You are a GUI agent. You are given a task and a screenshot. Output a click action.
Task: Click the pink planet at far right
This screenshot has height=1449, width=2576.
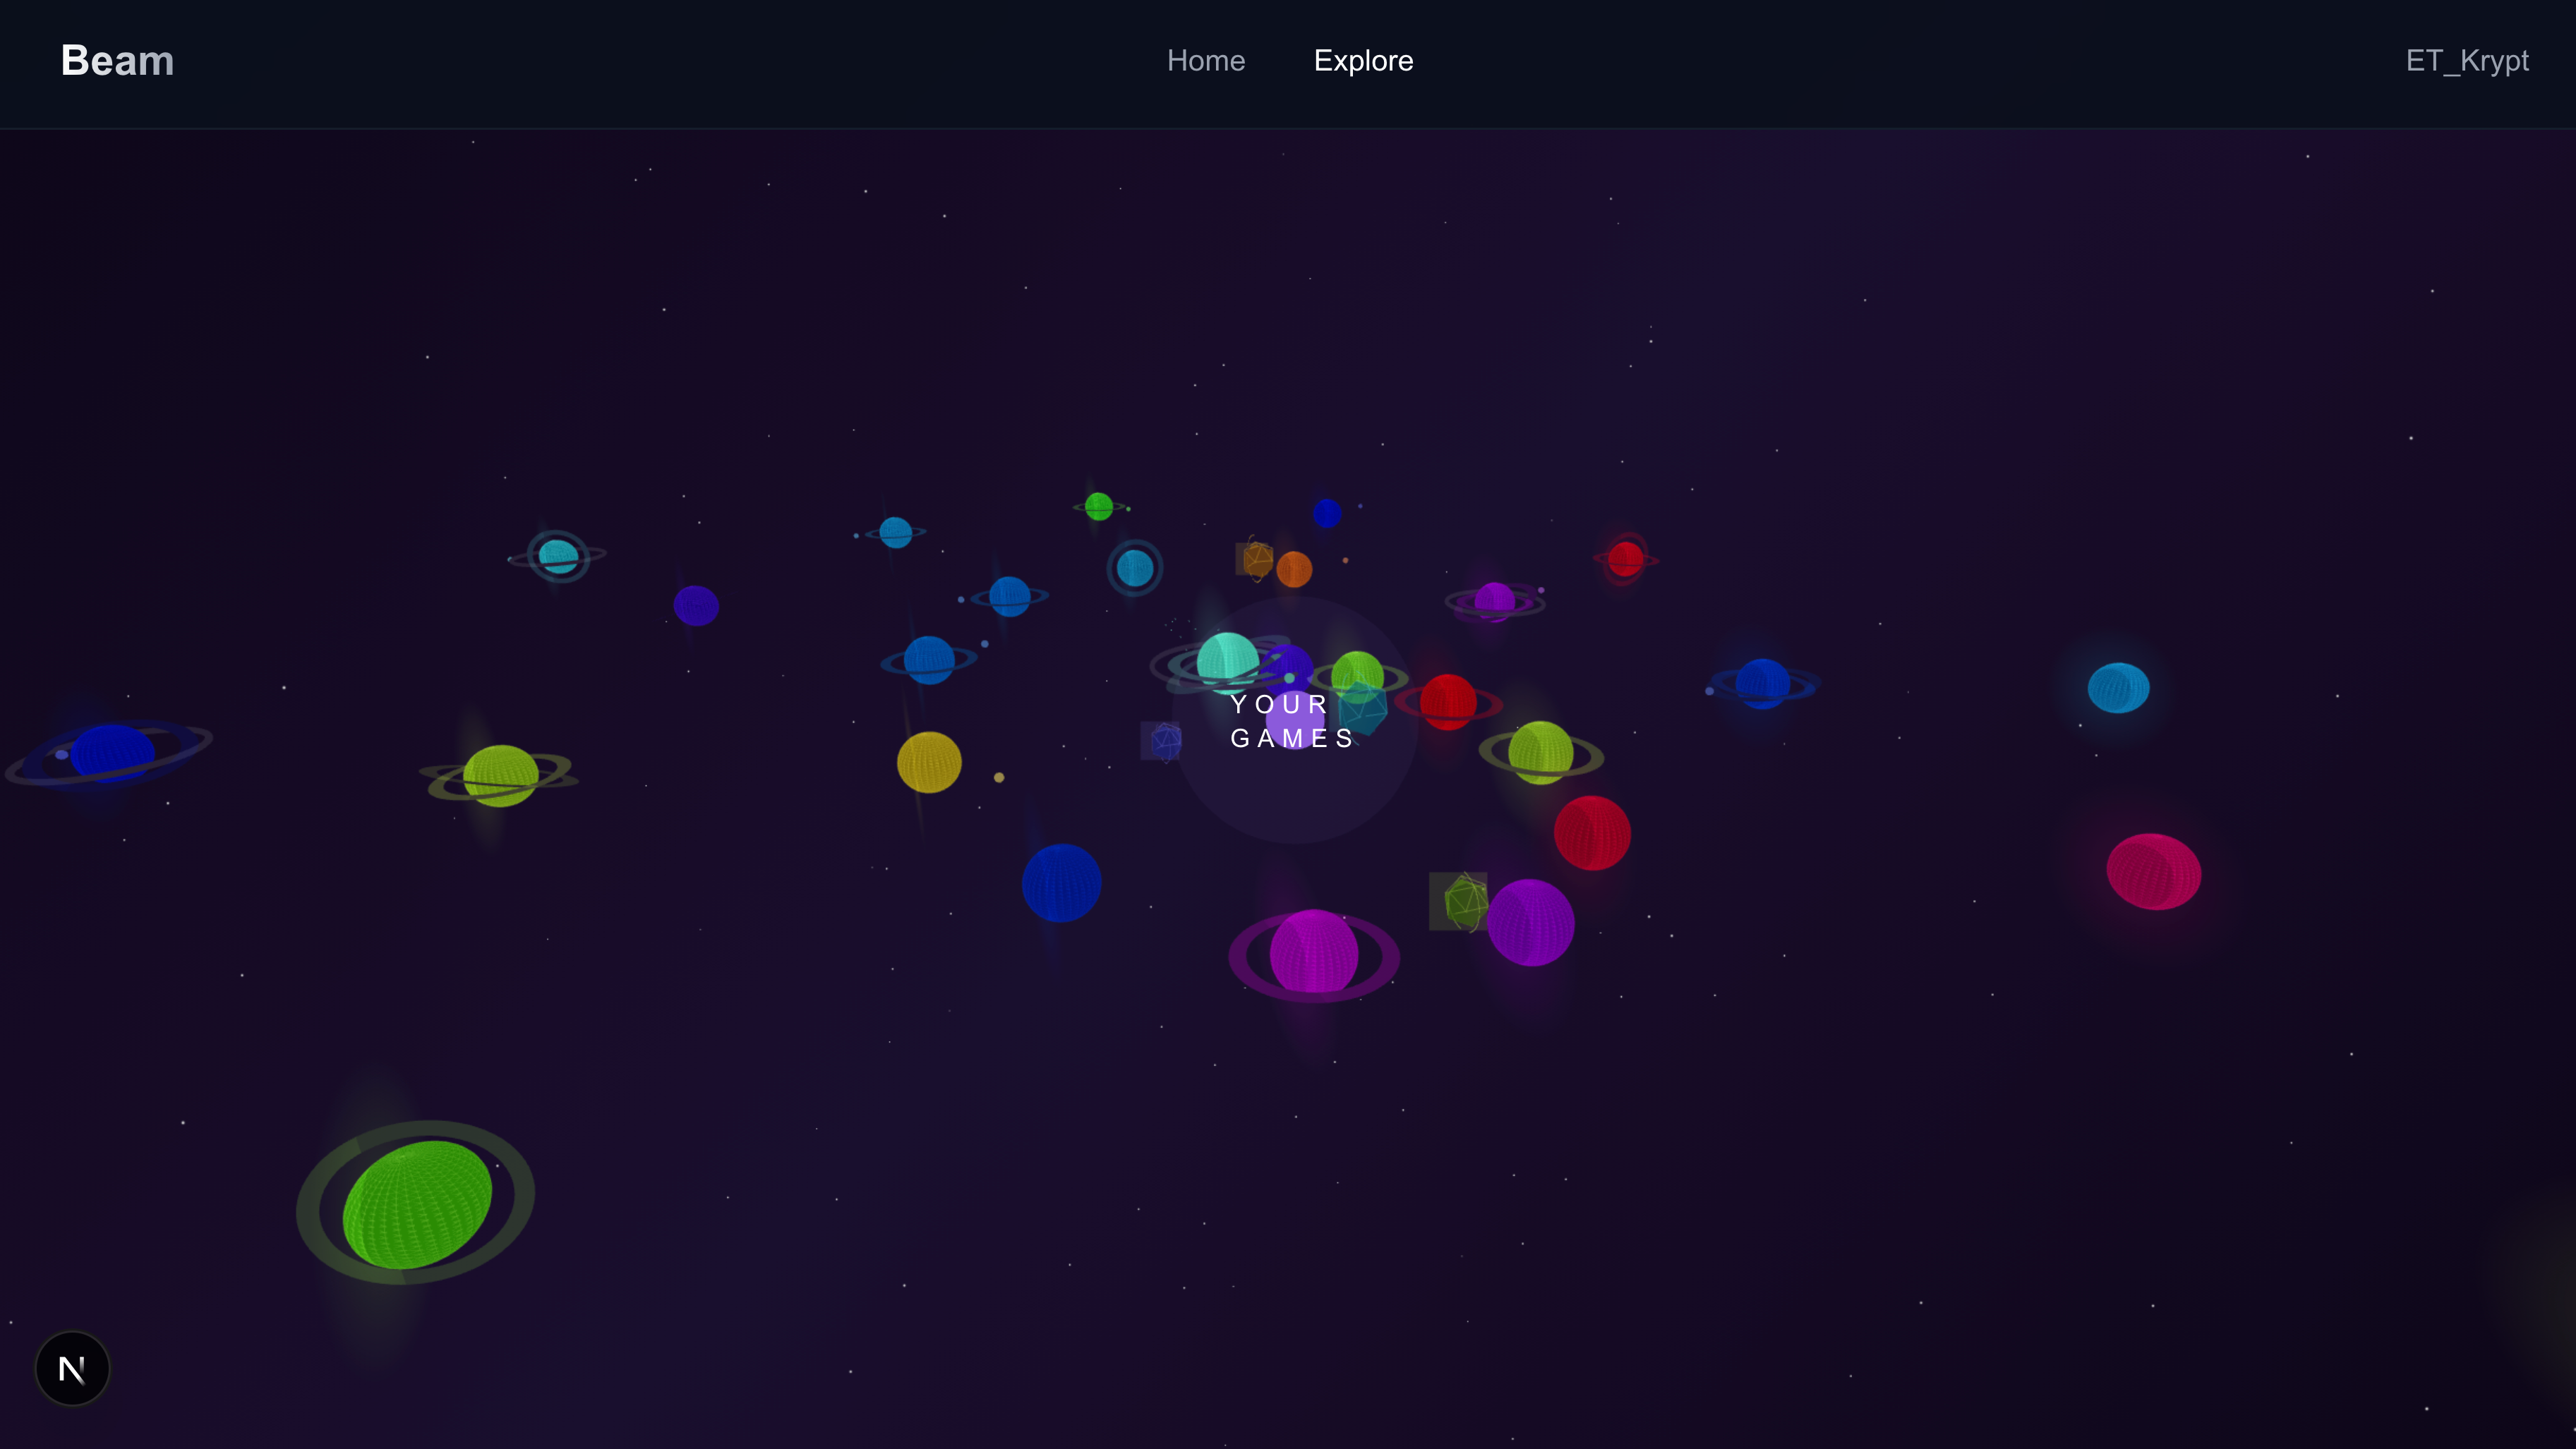tap(2153, 871)
